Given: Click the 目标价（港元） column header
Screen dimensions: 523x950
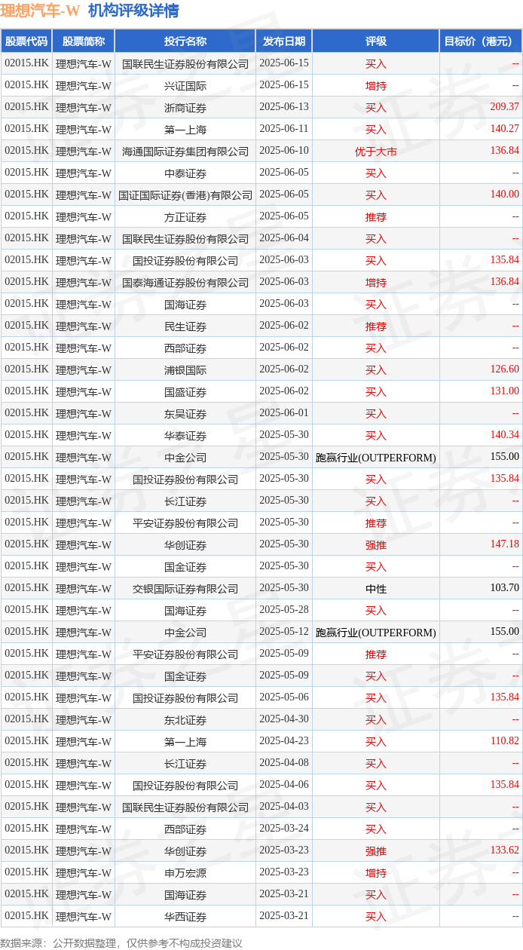Looking at the screenshot, I should click(x=482, y=41).
